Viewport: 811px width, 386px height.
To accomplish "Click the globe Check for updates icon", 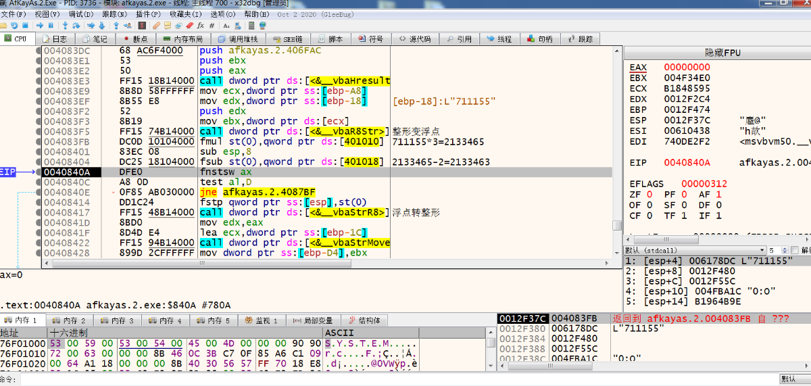I will click(263, 26).
